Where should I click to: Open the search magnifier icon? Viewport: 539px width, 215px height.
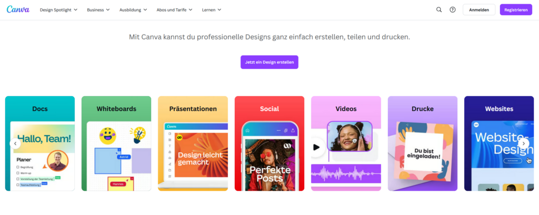coord(439,9)
